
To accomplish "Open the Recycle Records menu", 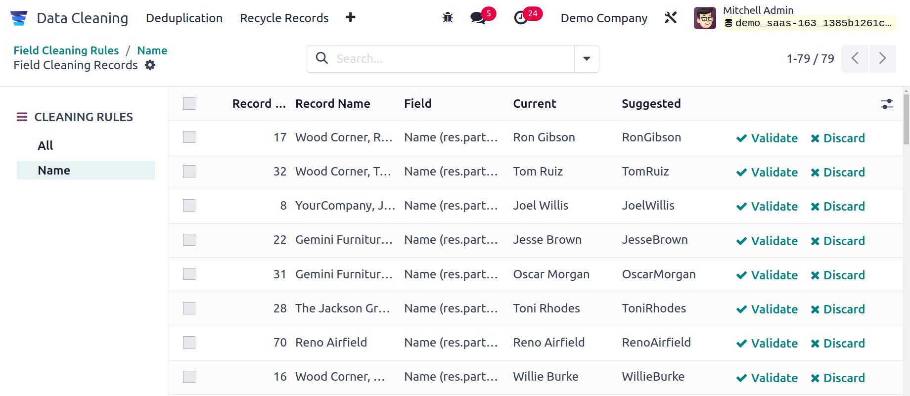I will click(x=284, y=18).
